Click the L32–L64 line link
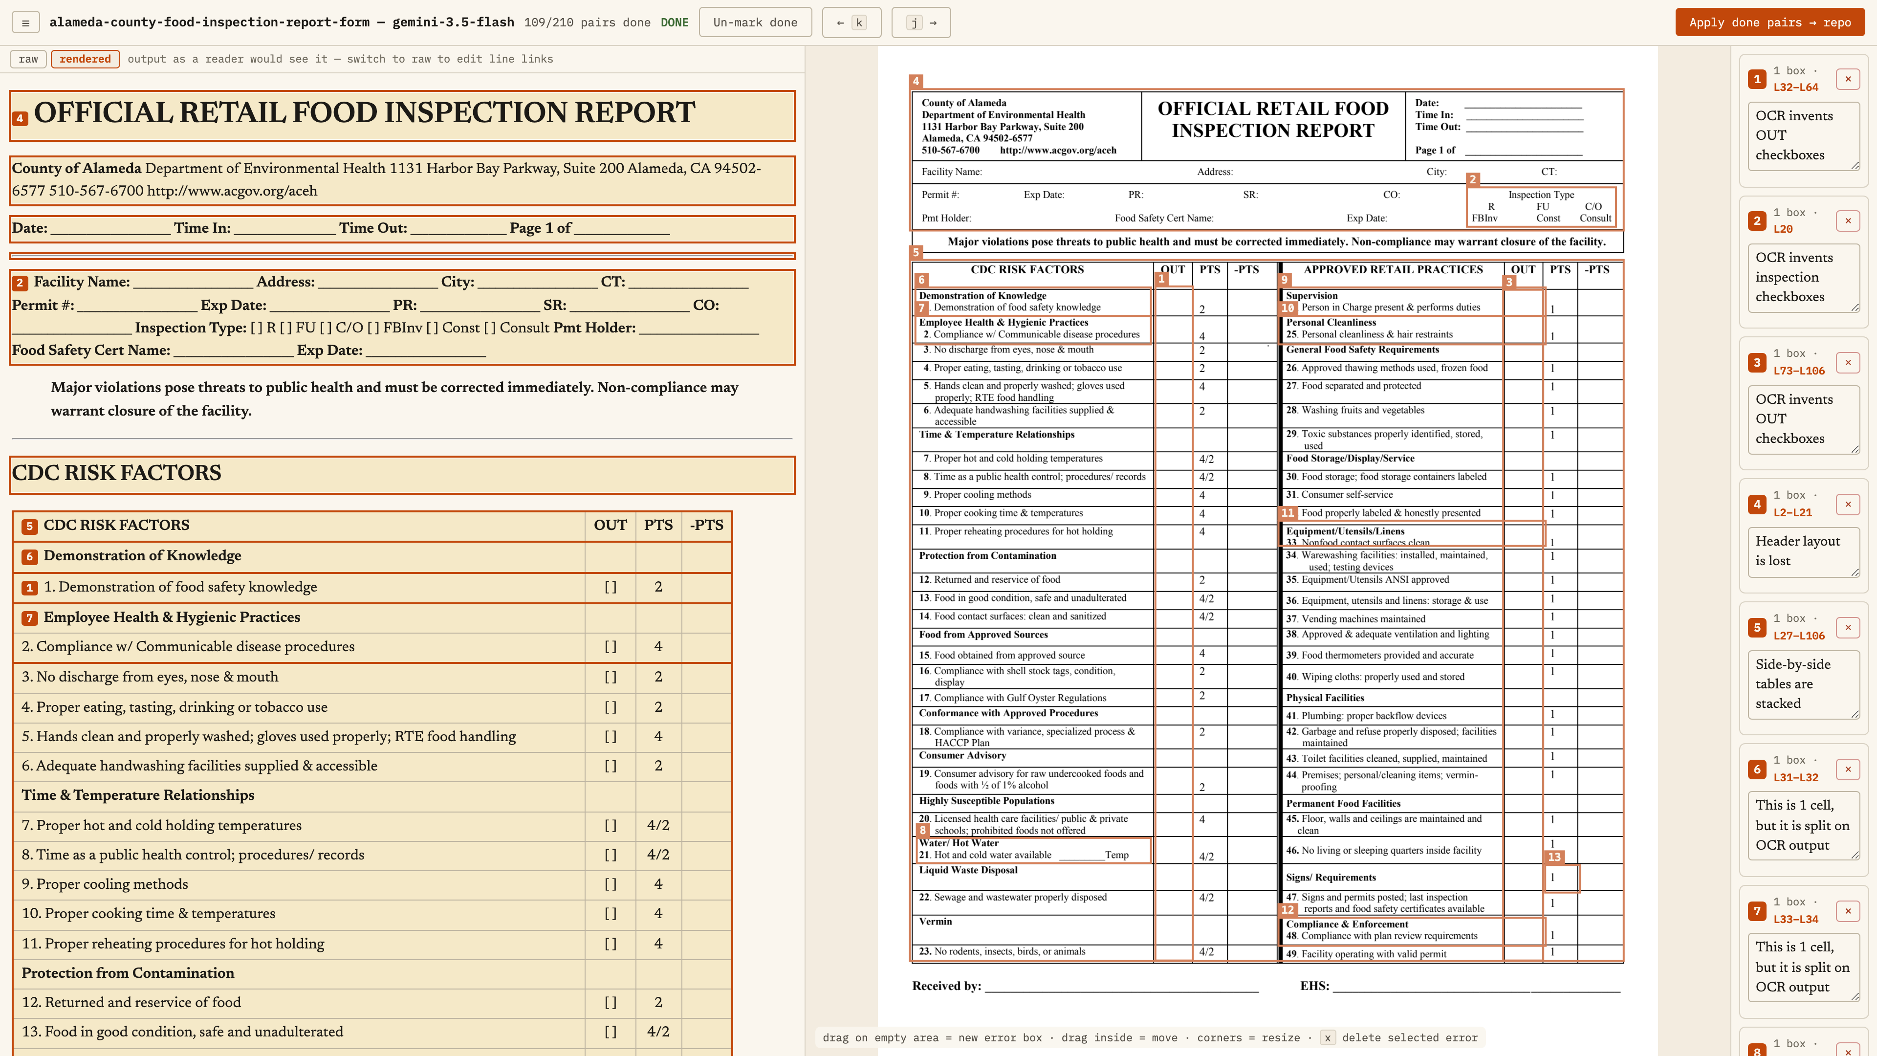Viewport: 1877px width, 1056px height. [1795, 88]
